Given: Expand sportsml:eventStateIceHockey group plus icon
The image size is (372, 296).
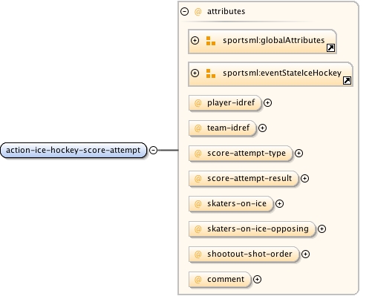Looking at the screenshot, I should (195, 73).
